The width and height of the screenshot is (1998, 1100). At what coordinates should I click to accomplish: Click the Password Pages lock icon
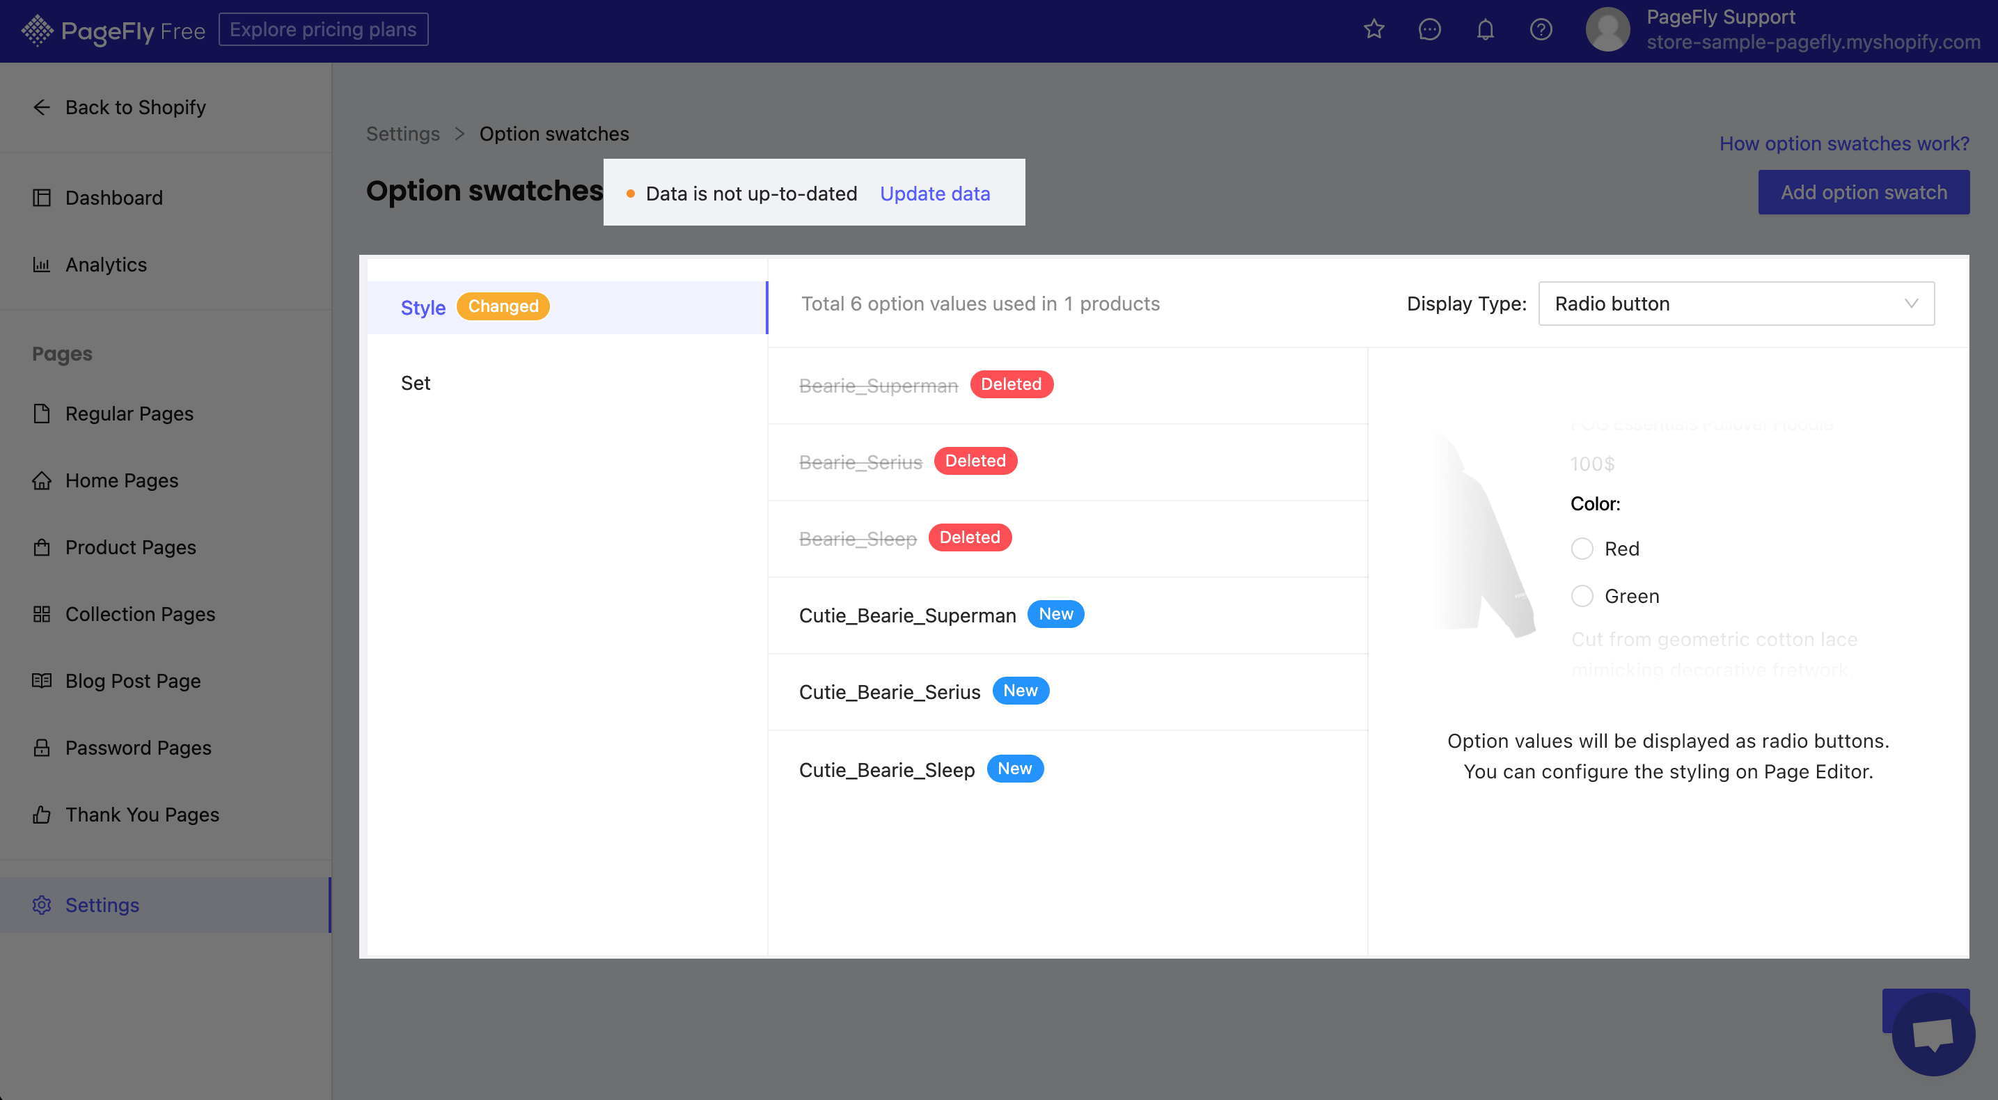pyautogui.click(x=42, y=747)
